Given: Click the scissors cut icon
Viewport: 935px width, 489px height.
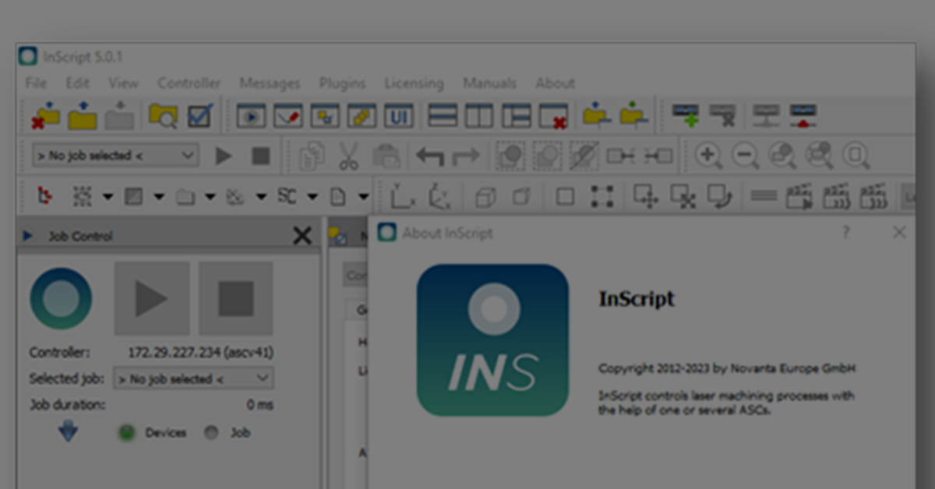Looking at the screenshot, I should click(348, 156).
